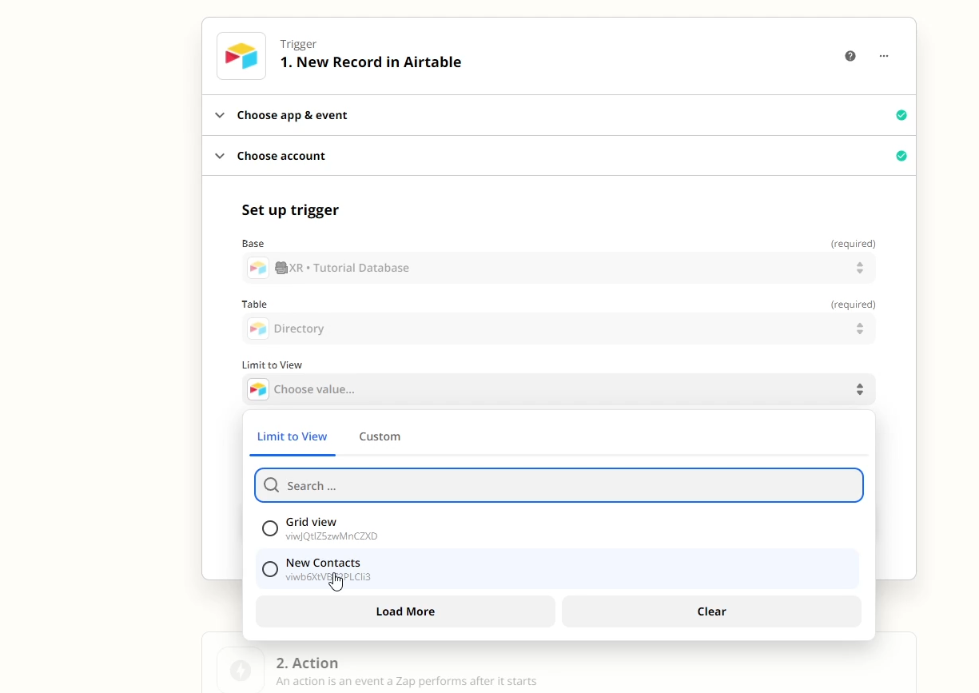This screenshot has width=979, height=693.
Task: Focus the Search input field
Action: [559, 485]
